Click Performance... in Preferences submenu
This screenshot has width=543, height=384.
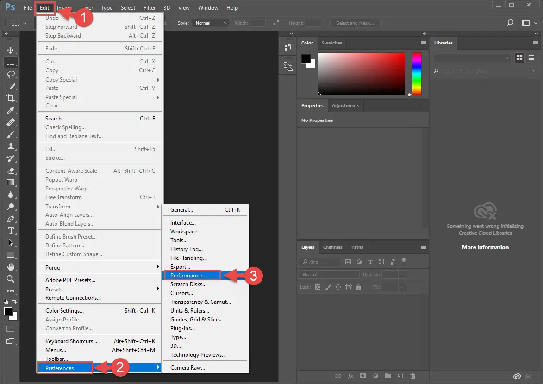[x=188, y=276]
